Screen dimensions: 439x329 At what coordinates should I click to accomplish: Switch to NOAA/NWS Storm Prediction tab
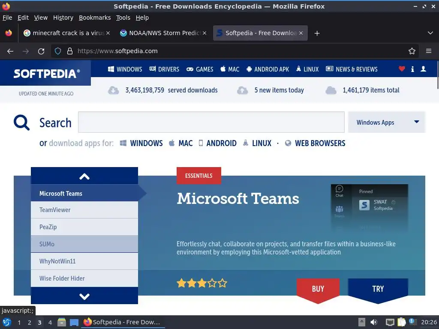163,33
